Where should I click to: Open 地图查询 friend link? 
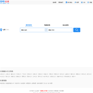click(28, 83)
